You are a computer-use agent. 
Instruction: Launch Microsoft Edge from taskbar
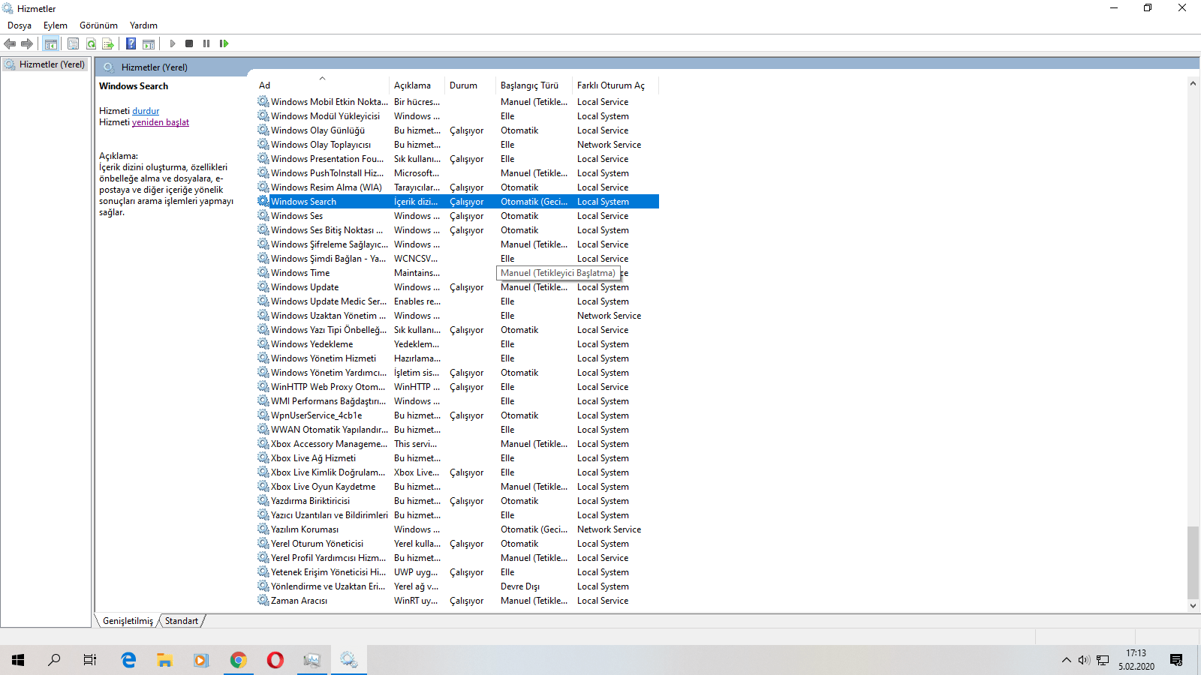tap(128, 660)
